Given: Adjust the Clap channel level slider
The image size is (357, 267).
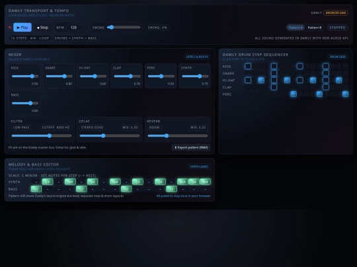Looking at the screenshot, I should [127, 76].
